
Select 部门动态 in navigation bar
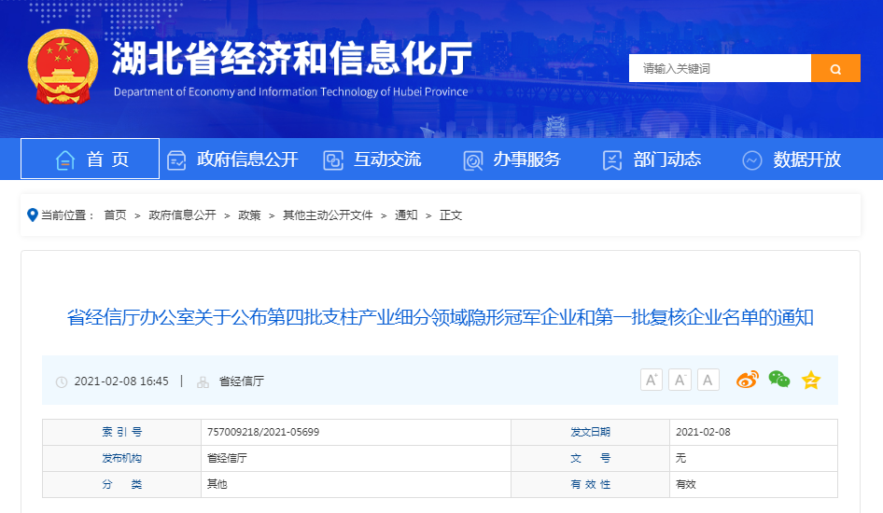click(x=652, y=159)
